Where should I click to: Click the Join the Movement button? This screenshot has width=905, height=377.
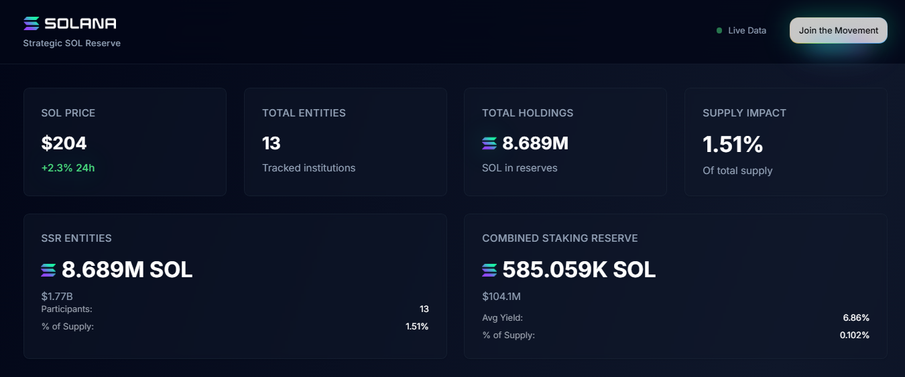point(838,30)
